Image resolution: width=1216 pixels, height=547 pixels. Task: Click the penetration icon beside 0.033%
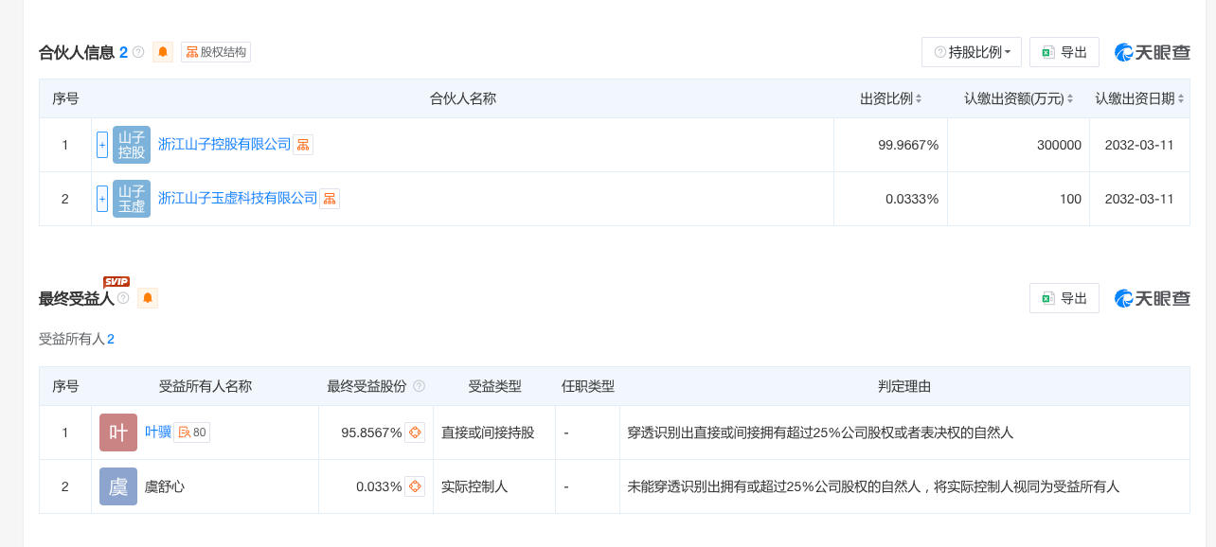(415, 486)
